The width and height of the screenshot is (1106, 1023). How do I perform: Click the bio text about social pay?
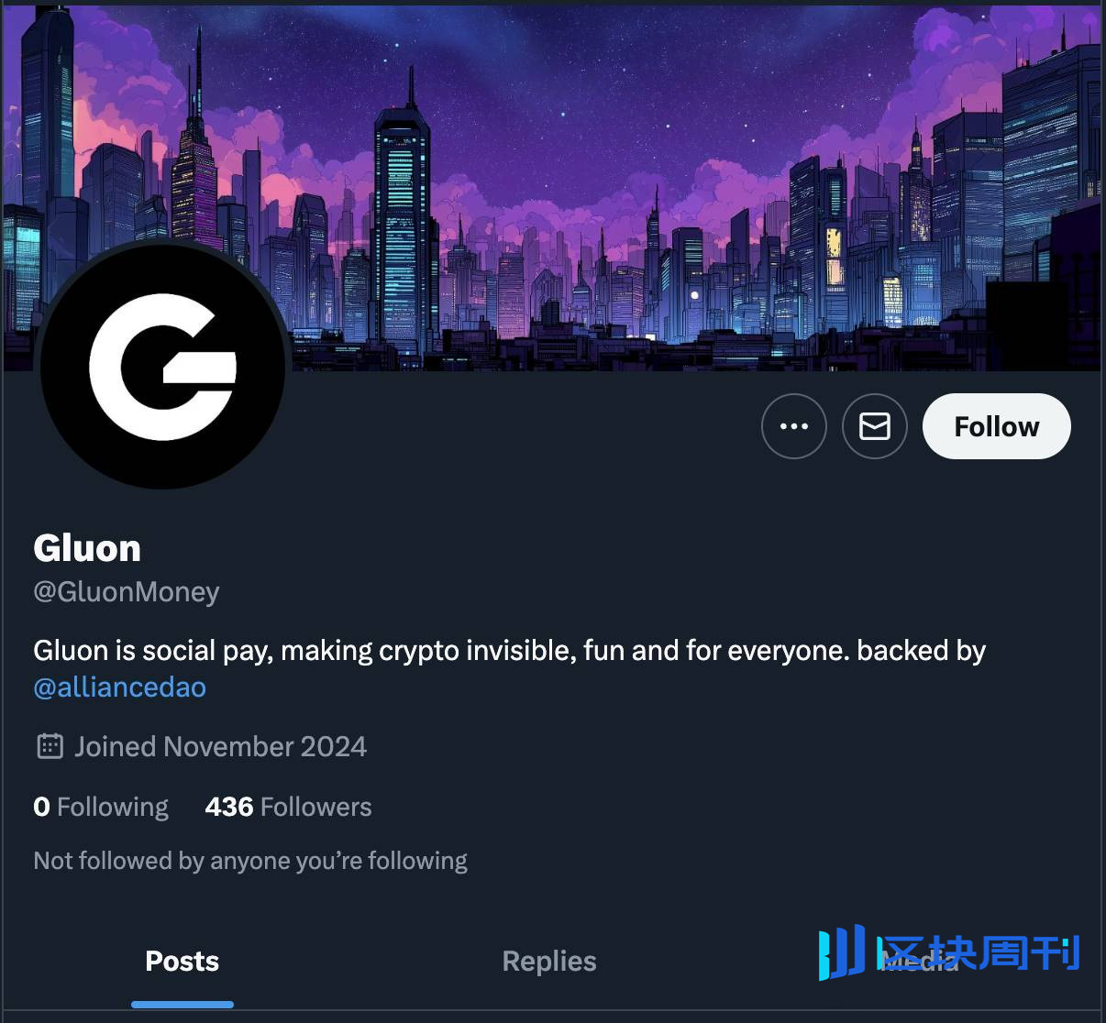click(x=509, y=651)
